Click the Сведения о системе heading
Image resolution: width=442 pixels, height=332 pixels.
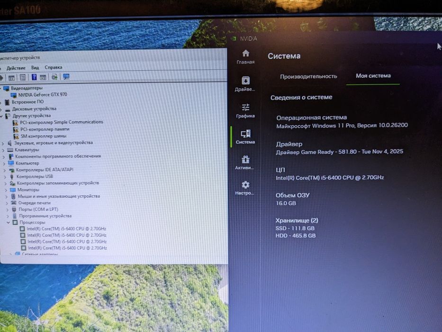[x=301, y=97]
